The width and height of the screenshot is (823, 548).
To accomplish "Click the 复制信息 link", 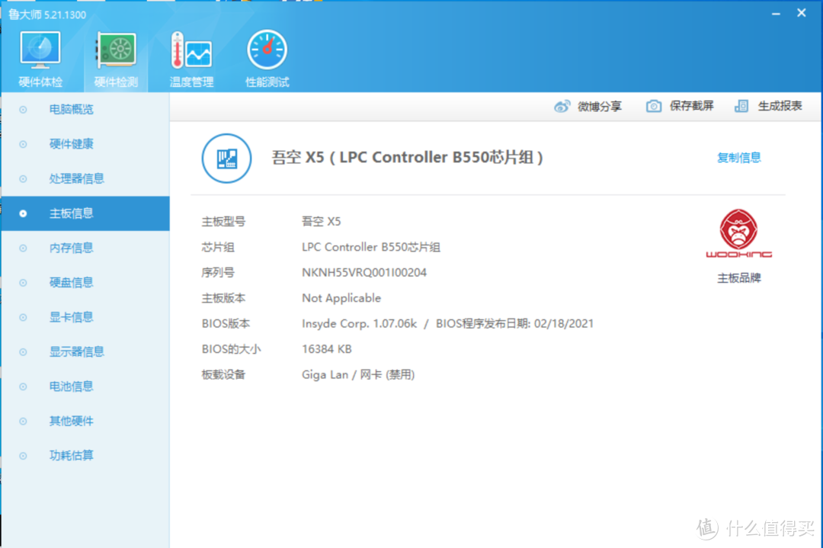I will coord(738,158).
